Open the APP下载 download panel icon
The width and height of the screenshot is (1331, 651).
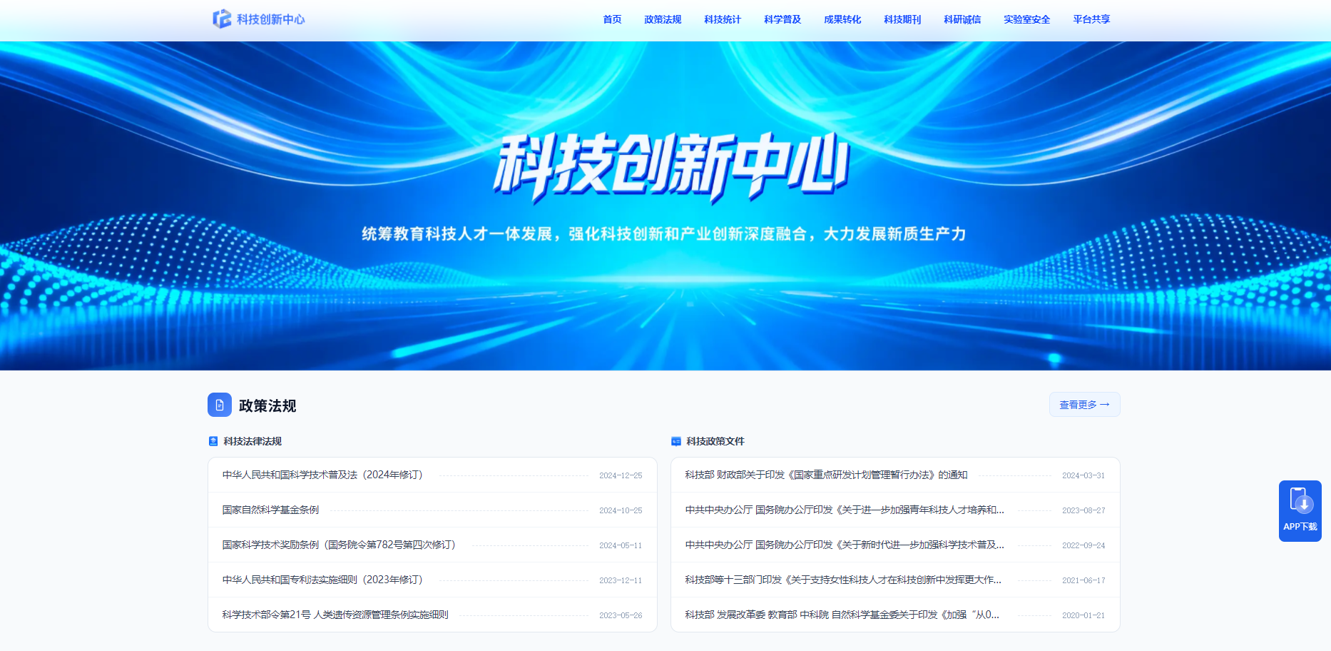pos(1300,510)
